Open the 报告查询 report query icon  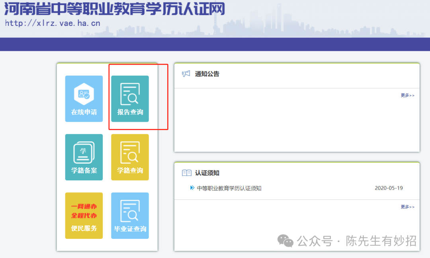pos(130,98)
